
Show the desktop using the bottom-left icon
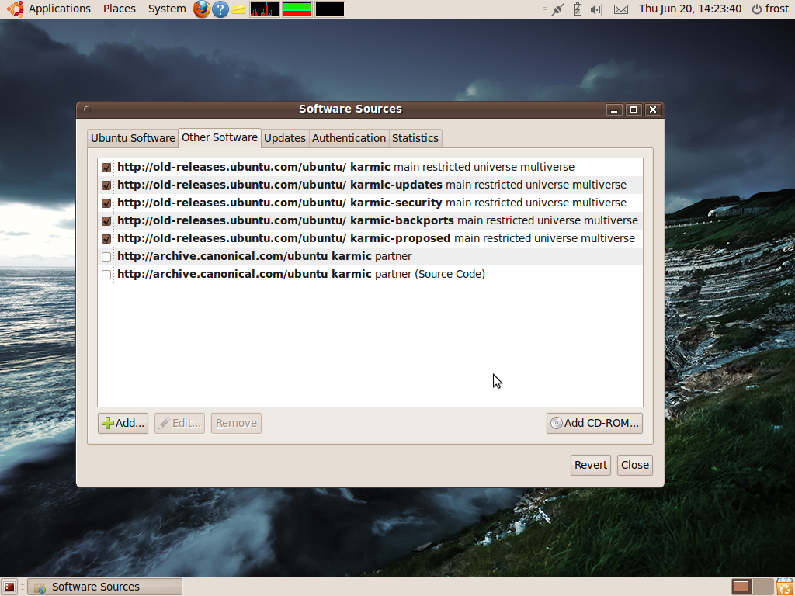click(x=9, y=587)
